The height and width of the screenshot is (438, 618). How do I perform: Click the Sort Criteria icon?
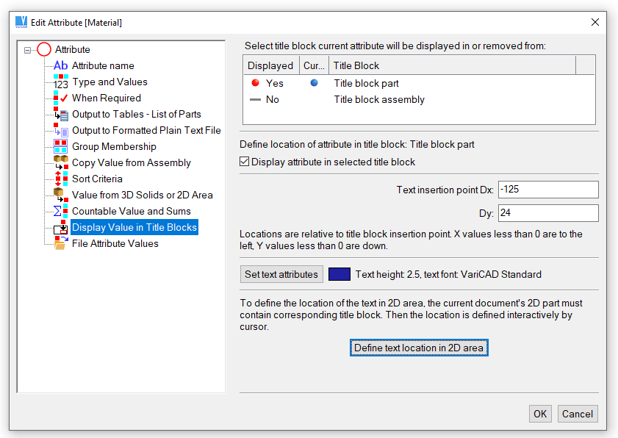tap(60, 179)
